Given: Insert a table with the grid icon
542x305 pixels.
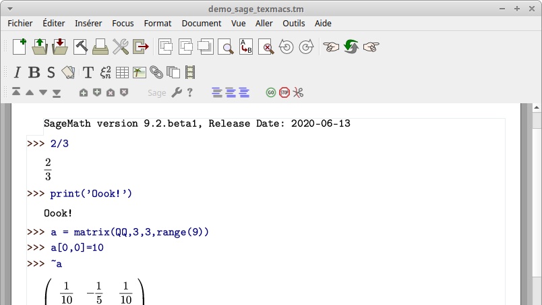Looking at the screenshot, I should [x=122, y=73].
